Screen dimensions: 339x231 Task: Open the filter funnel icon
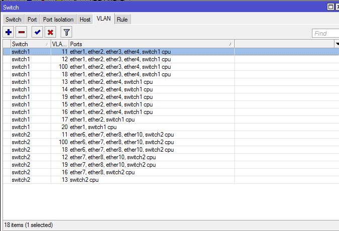pos(66,32)
